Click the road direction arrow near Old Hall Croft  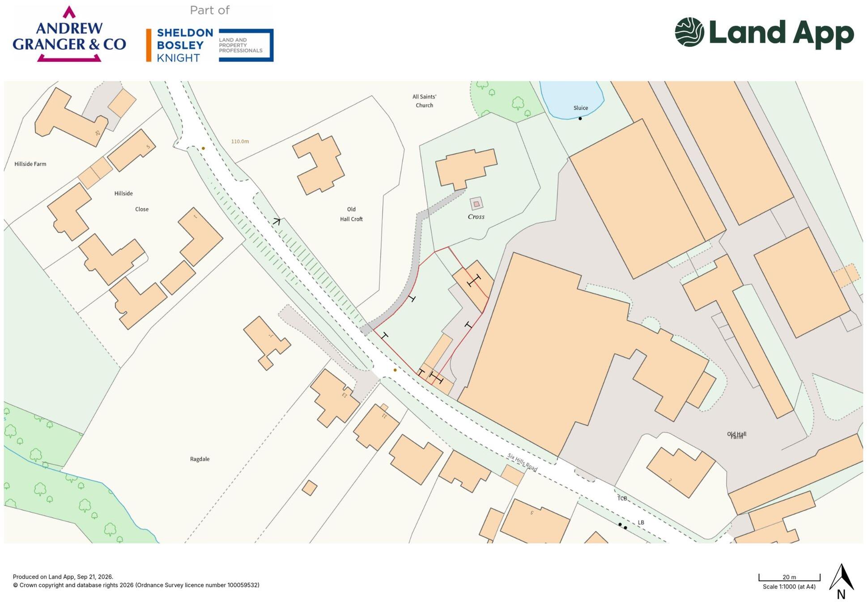(276, 221)
